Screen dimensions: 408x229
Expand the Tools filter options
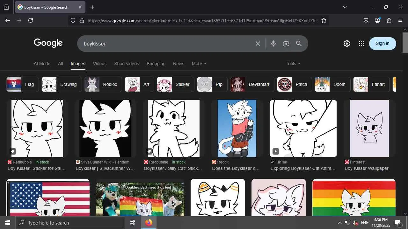(x=293, y=64)
